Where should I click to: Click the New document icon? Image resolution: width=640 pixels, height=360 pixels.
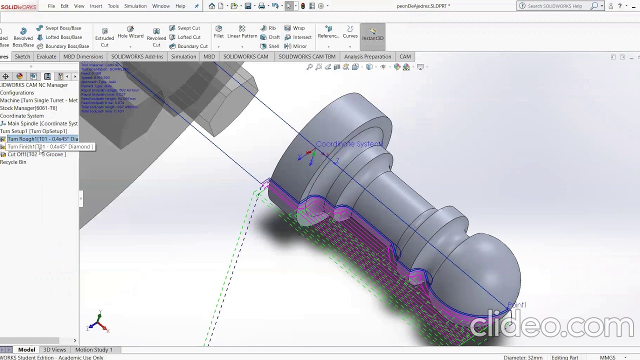pyautogui.click(x=220, y=6)
